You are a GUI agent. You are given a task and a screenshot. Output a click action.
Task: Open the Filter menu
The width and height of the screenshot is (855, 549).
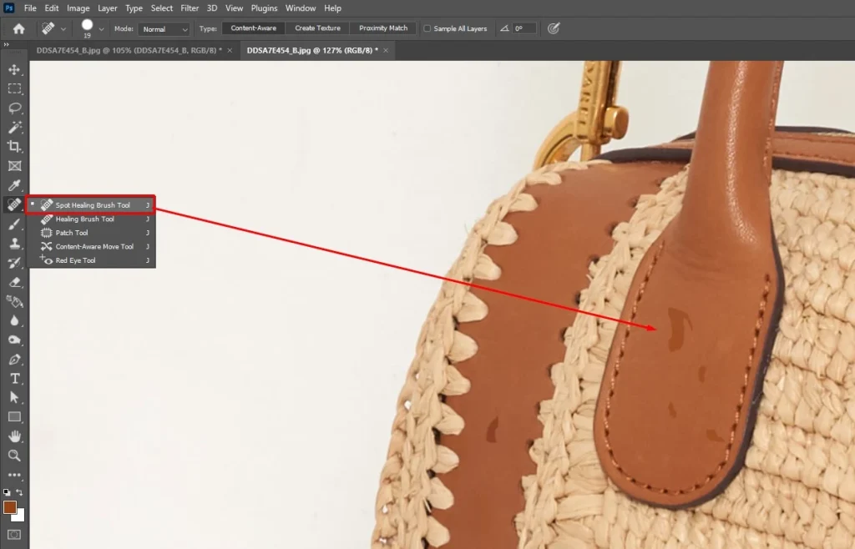point(190,8)
